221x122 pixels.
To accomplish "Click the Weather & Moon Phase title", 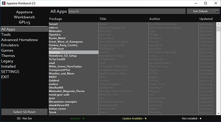I will pyautogui.click(x=113, y=74).
